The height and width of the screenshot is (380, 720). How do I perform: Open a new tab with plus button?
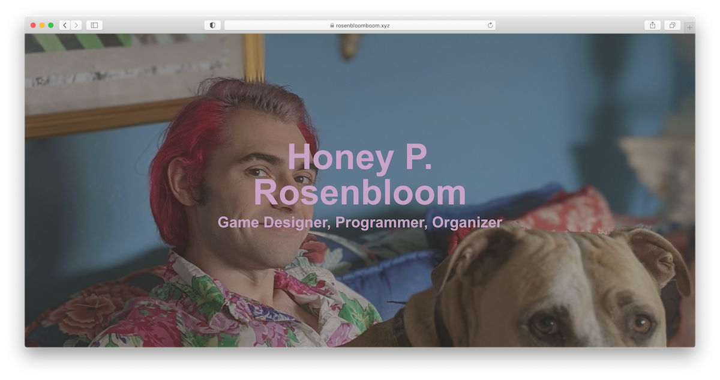tap(689, 28)
